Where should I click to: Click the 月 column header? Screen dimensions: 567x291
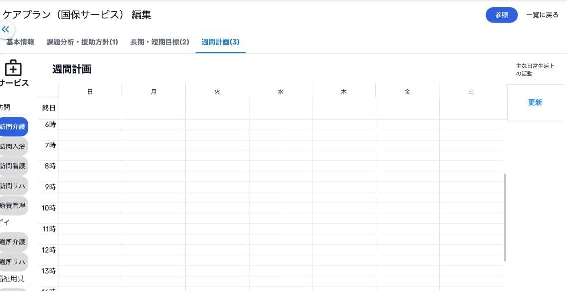point(154,92)
